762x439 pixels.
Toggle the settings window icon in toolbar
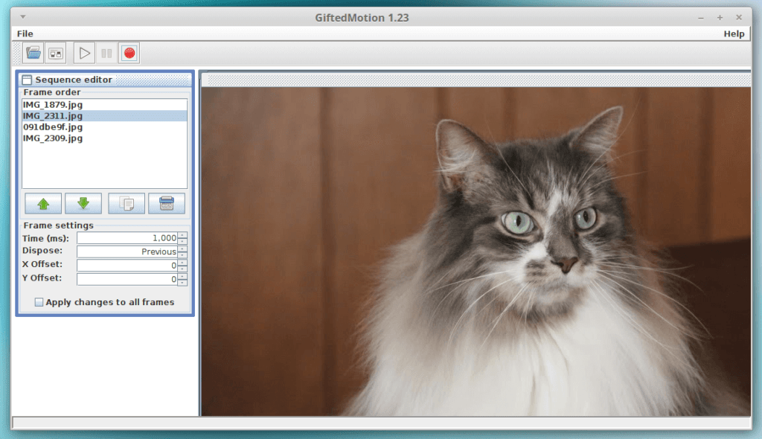click(x=56, y=53)
